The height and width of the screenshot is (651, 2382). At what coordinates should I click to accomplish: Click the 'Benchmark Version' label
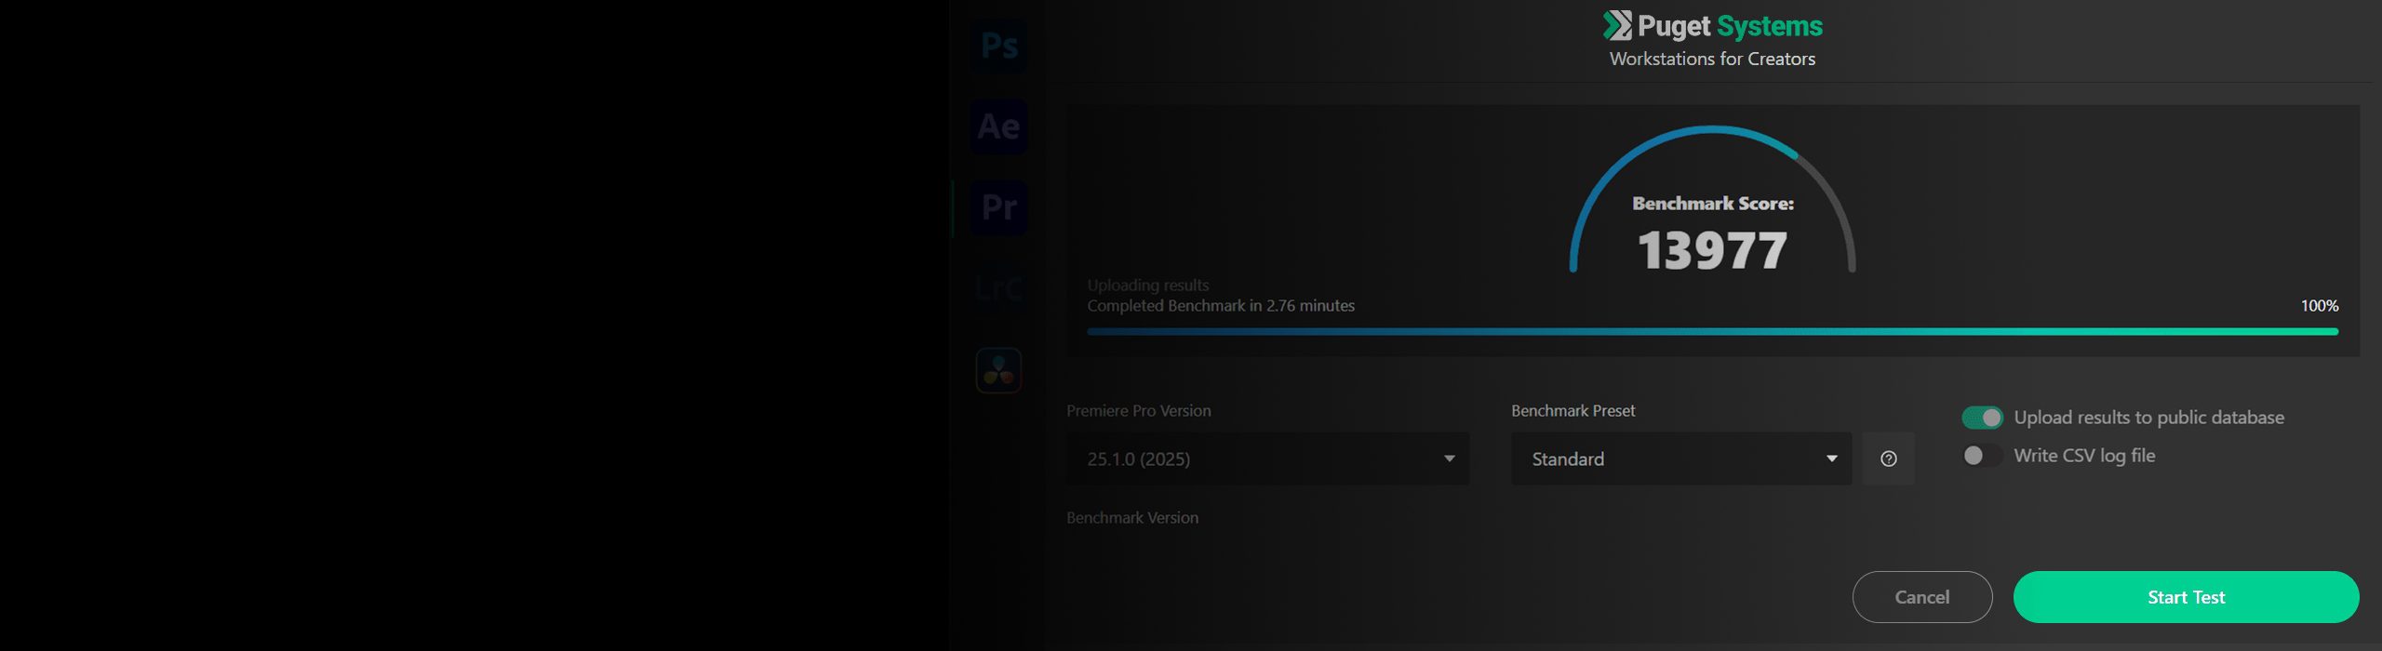[x=1132, y=518]
